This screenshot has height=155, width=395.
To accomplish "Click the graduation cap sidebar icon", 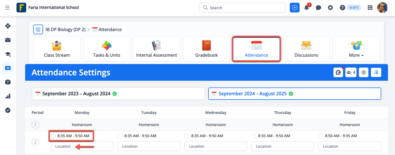I will tap(8, 54).
